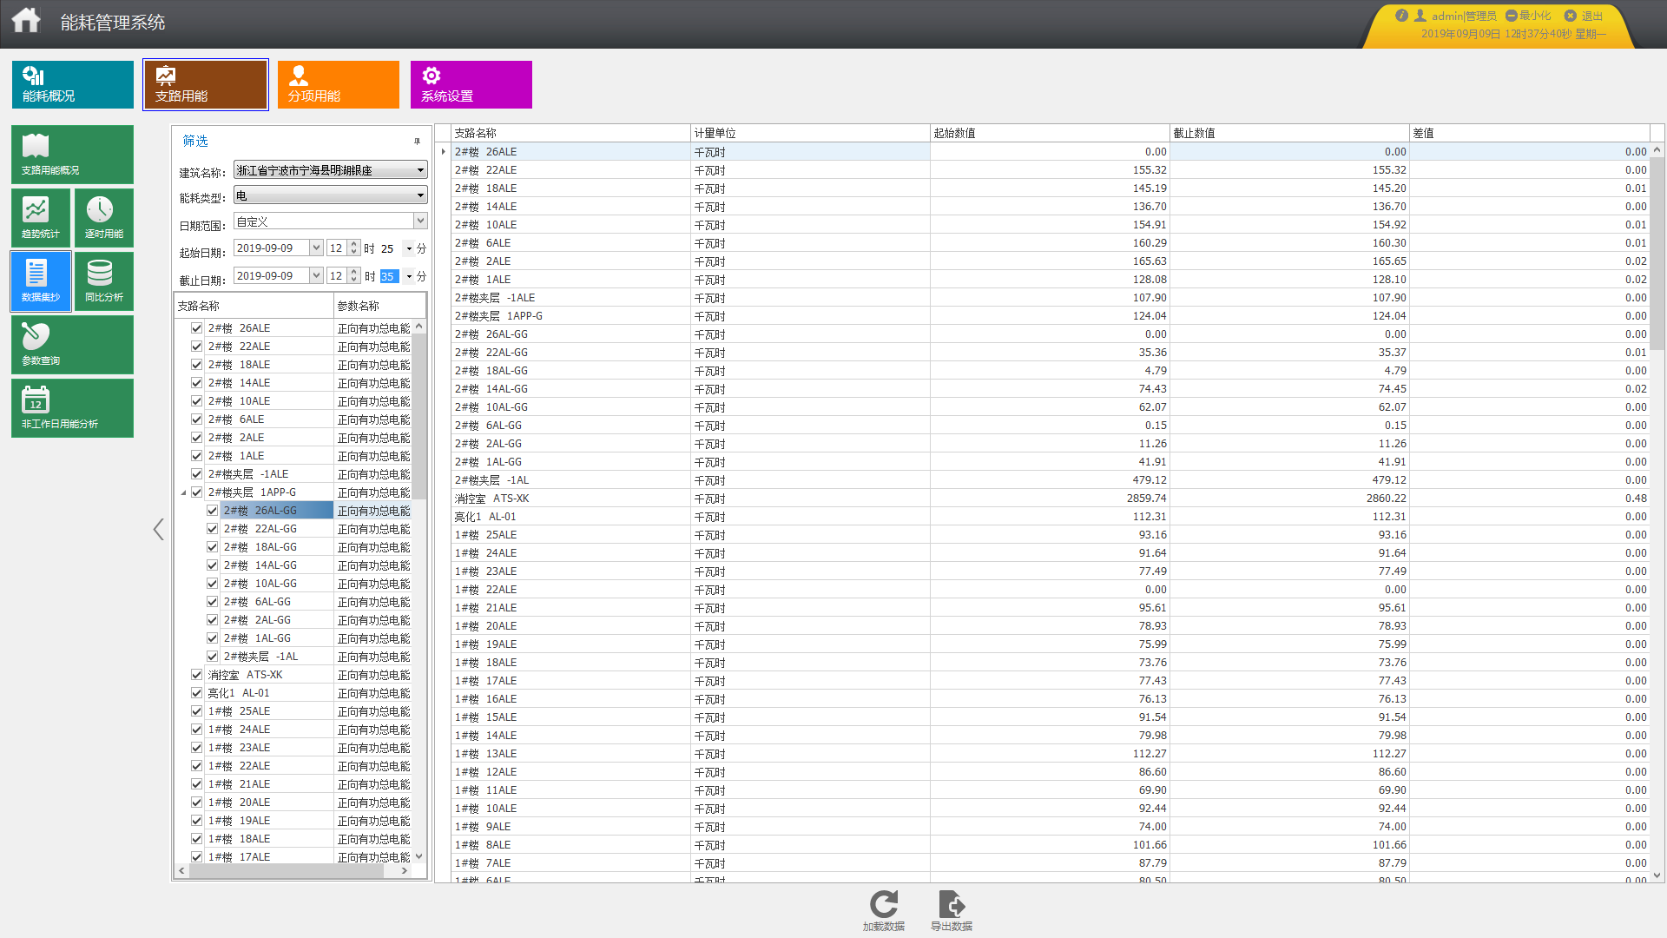1667x938 pixels.
Task: Toggle checkbox for 2#楼 14AL-GG
Action: pos(213,565)
